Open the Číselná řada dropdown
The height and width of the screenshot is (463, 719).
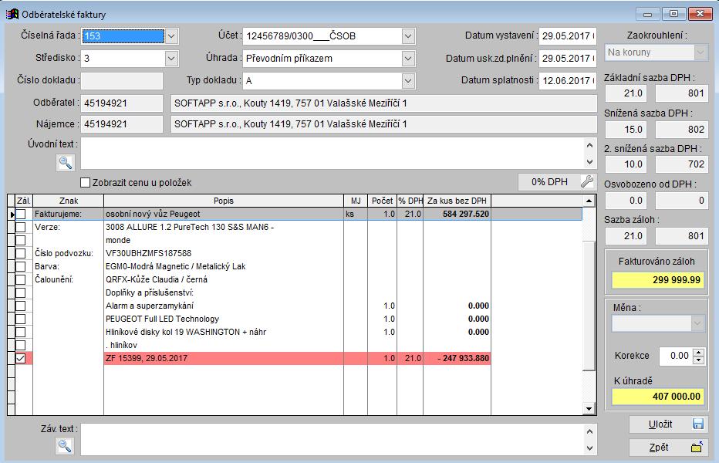[x=171, y=35]
